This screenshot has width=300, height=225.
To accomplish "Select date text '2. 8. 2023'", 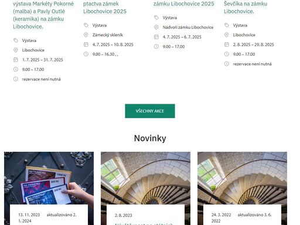I will pos(123,216).
